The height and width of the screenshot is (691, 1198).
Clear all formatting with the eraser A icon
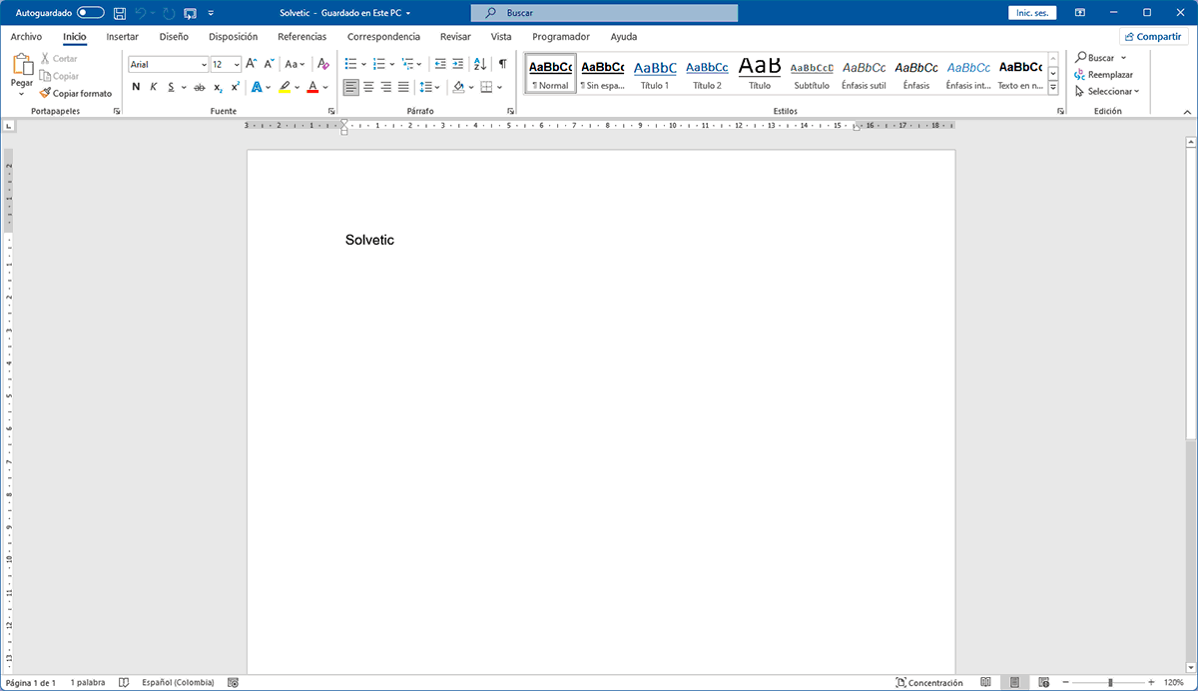pos(322,63)
